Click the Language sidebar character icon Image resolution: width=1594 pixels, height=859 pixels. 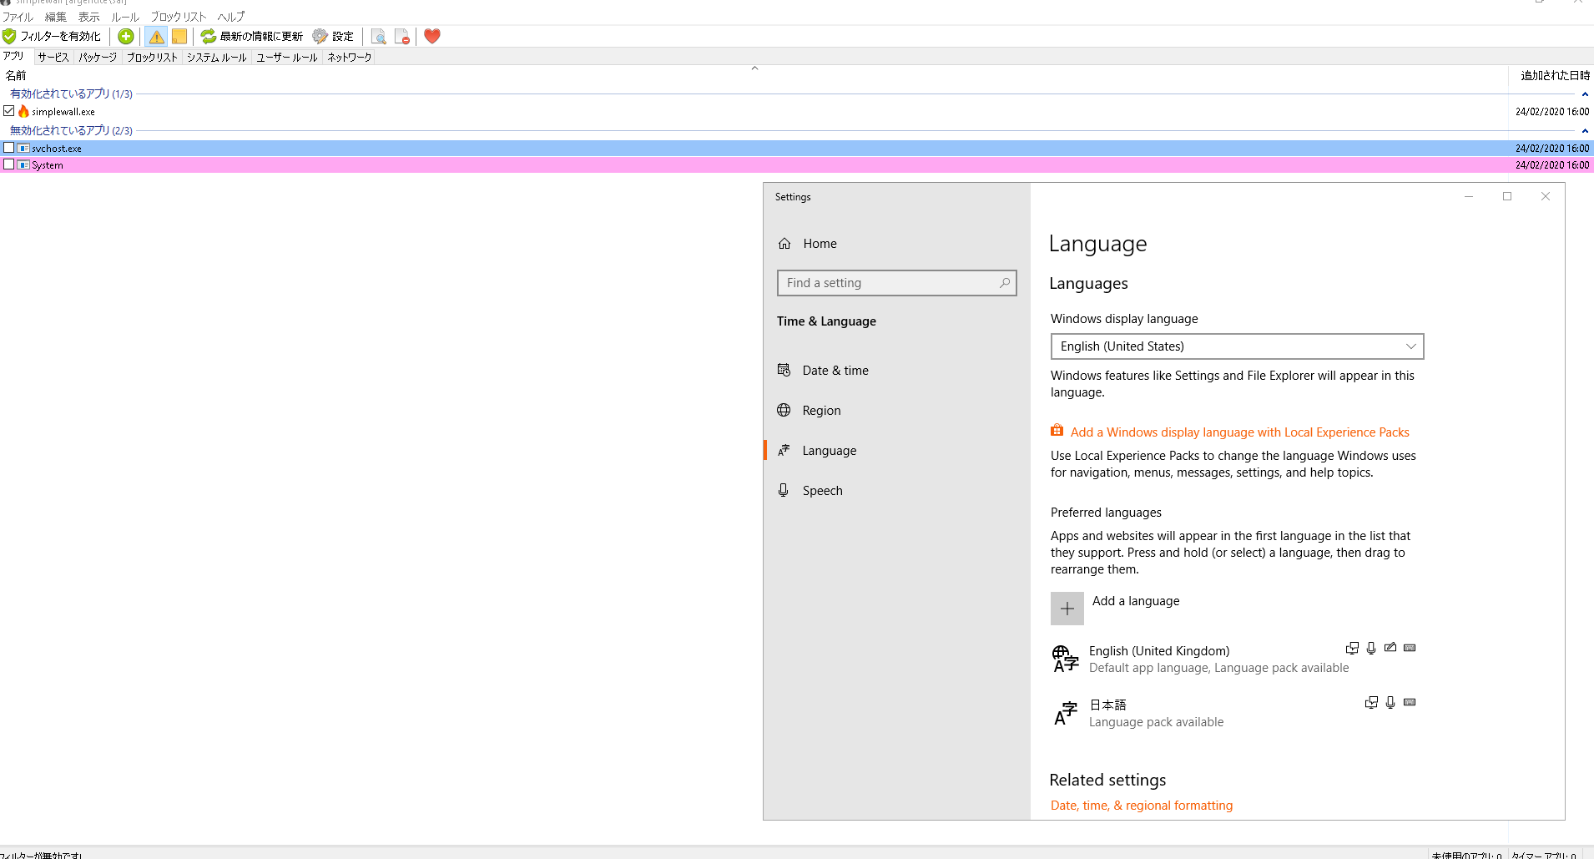(784, 450)
